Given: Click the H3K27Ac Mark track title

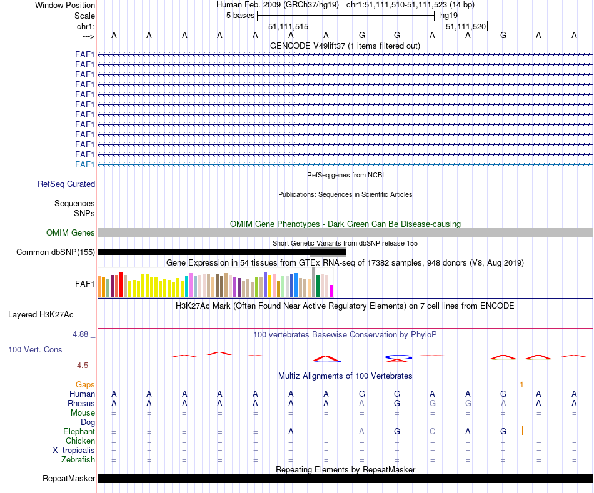Looking at the screenshot, I should click(345, 306).
